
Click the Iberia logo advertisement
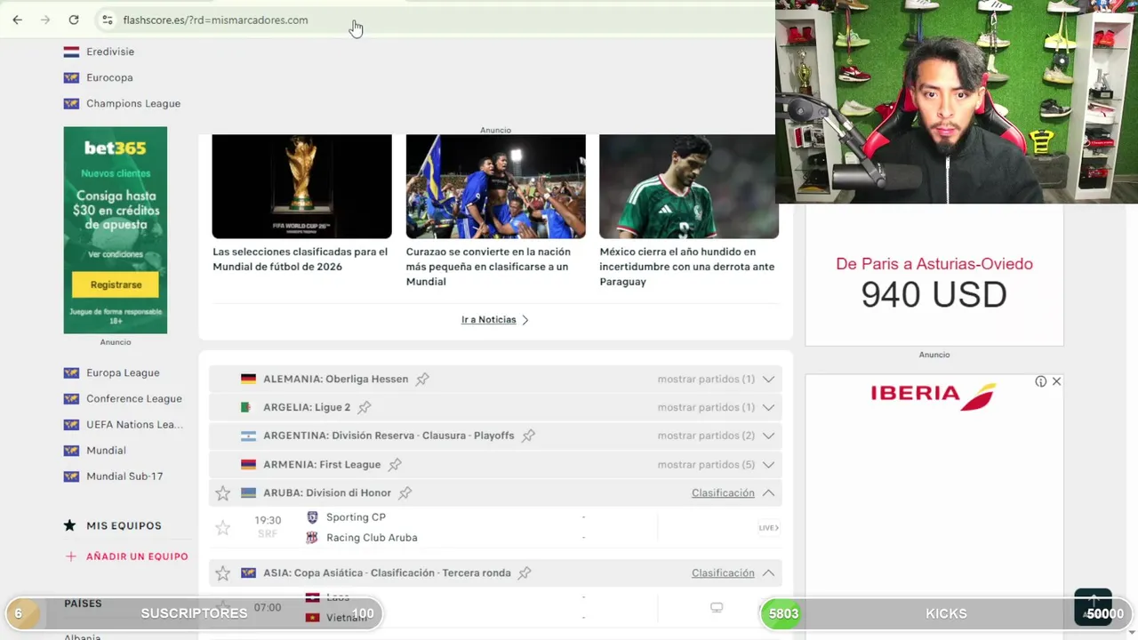pos(934,396)
